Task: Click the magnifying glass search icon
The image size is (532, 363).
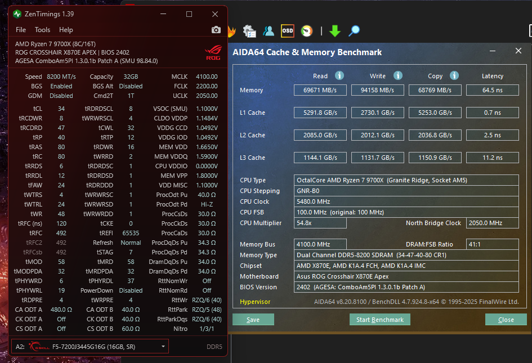Action: tap(354, 31)
